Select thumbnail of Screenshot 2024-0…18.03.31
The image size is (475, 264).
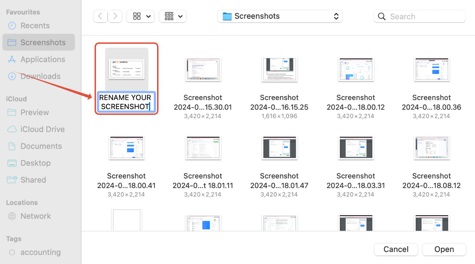(x=356, y=147)
